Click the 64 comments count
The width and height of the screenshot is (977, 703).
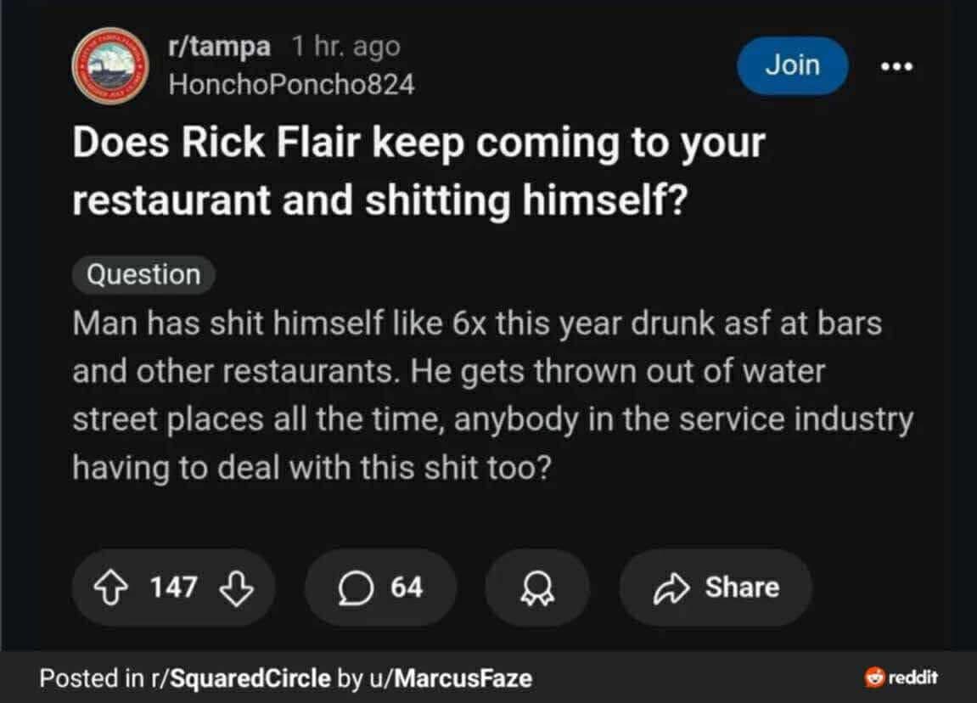(x=407, y=588)
